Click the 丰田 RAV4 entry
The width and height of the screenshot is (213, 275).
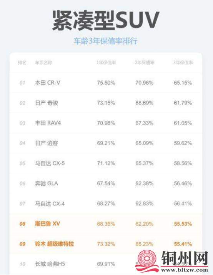point(48,123)
